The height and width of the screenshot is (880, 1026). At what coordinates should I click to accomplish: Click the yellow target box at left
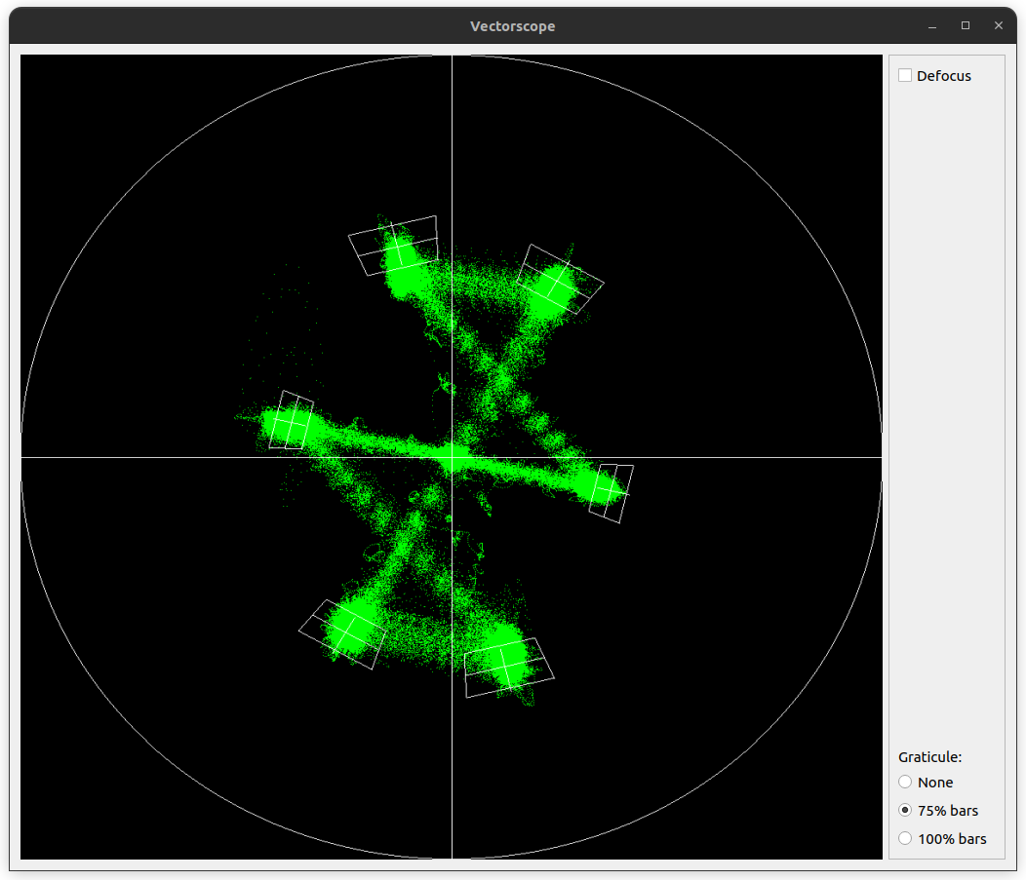[x=292, y=420]
